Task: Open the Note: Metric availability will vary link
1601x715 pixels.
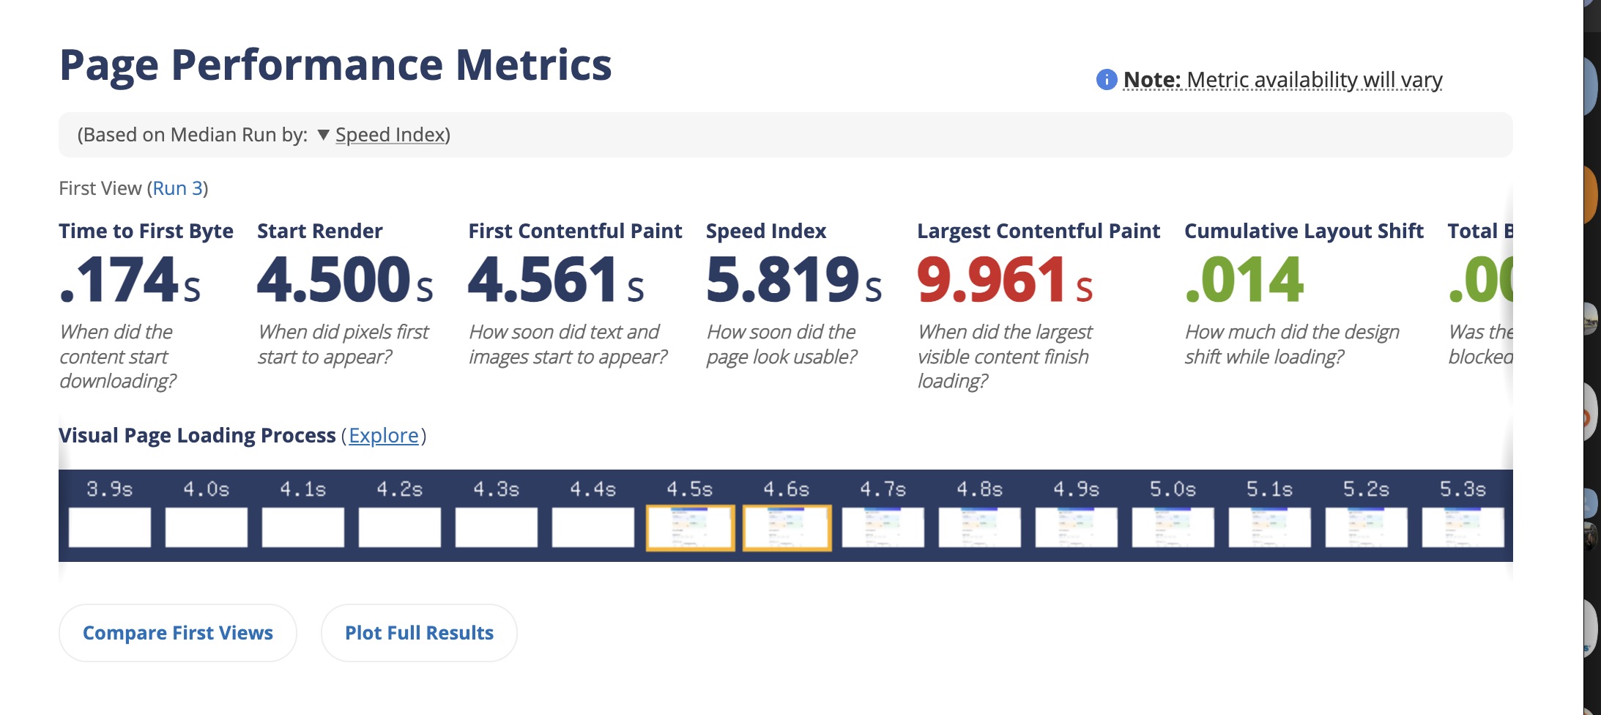Action: click(1282, 79)
